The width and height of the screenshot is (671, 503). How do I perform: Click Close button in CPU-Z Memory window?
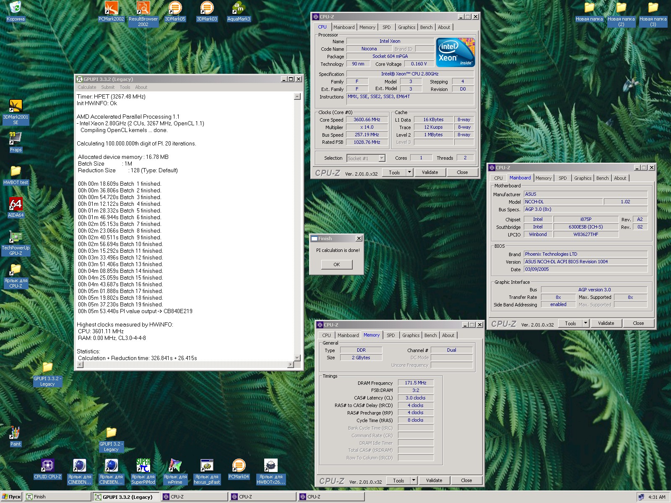tap(466, 480)
